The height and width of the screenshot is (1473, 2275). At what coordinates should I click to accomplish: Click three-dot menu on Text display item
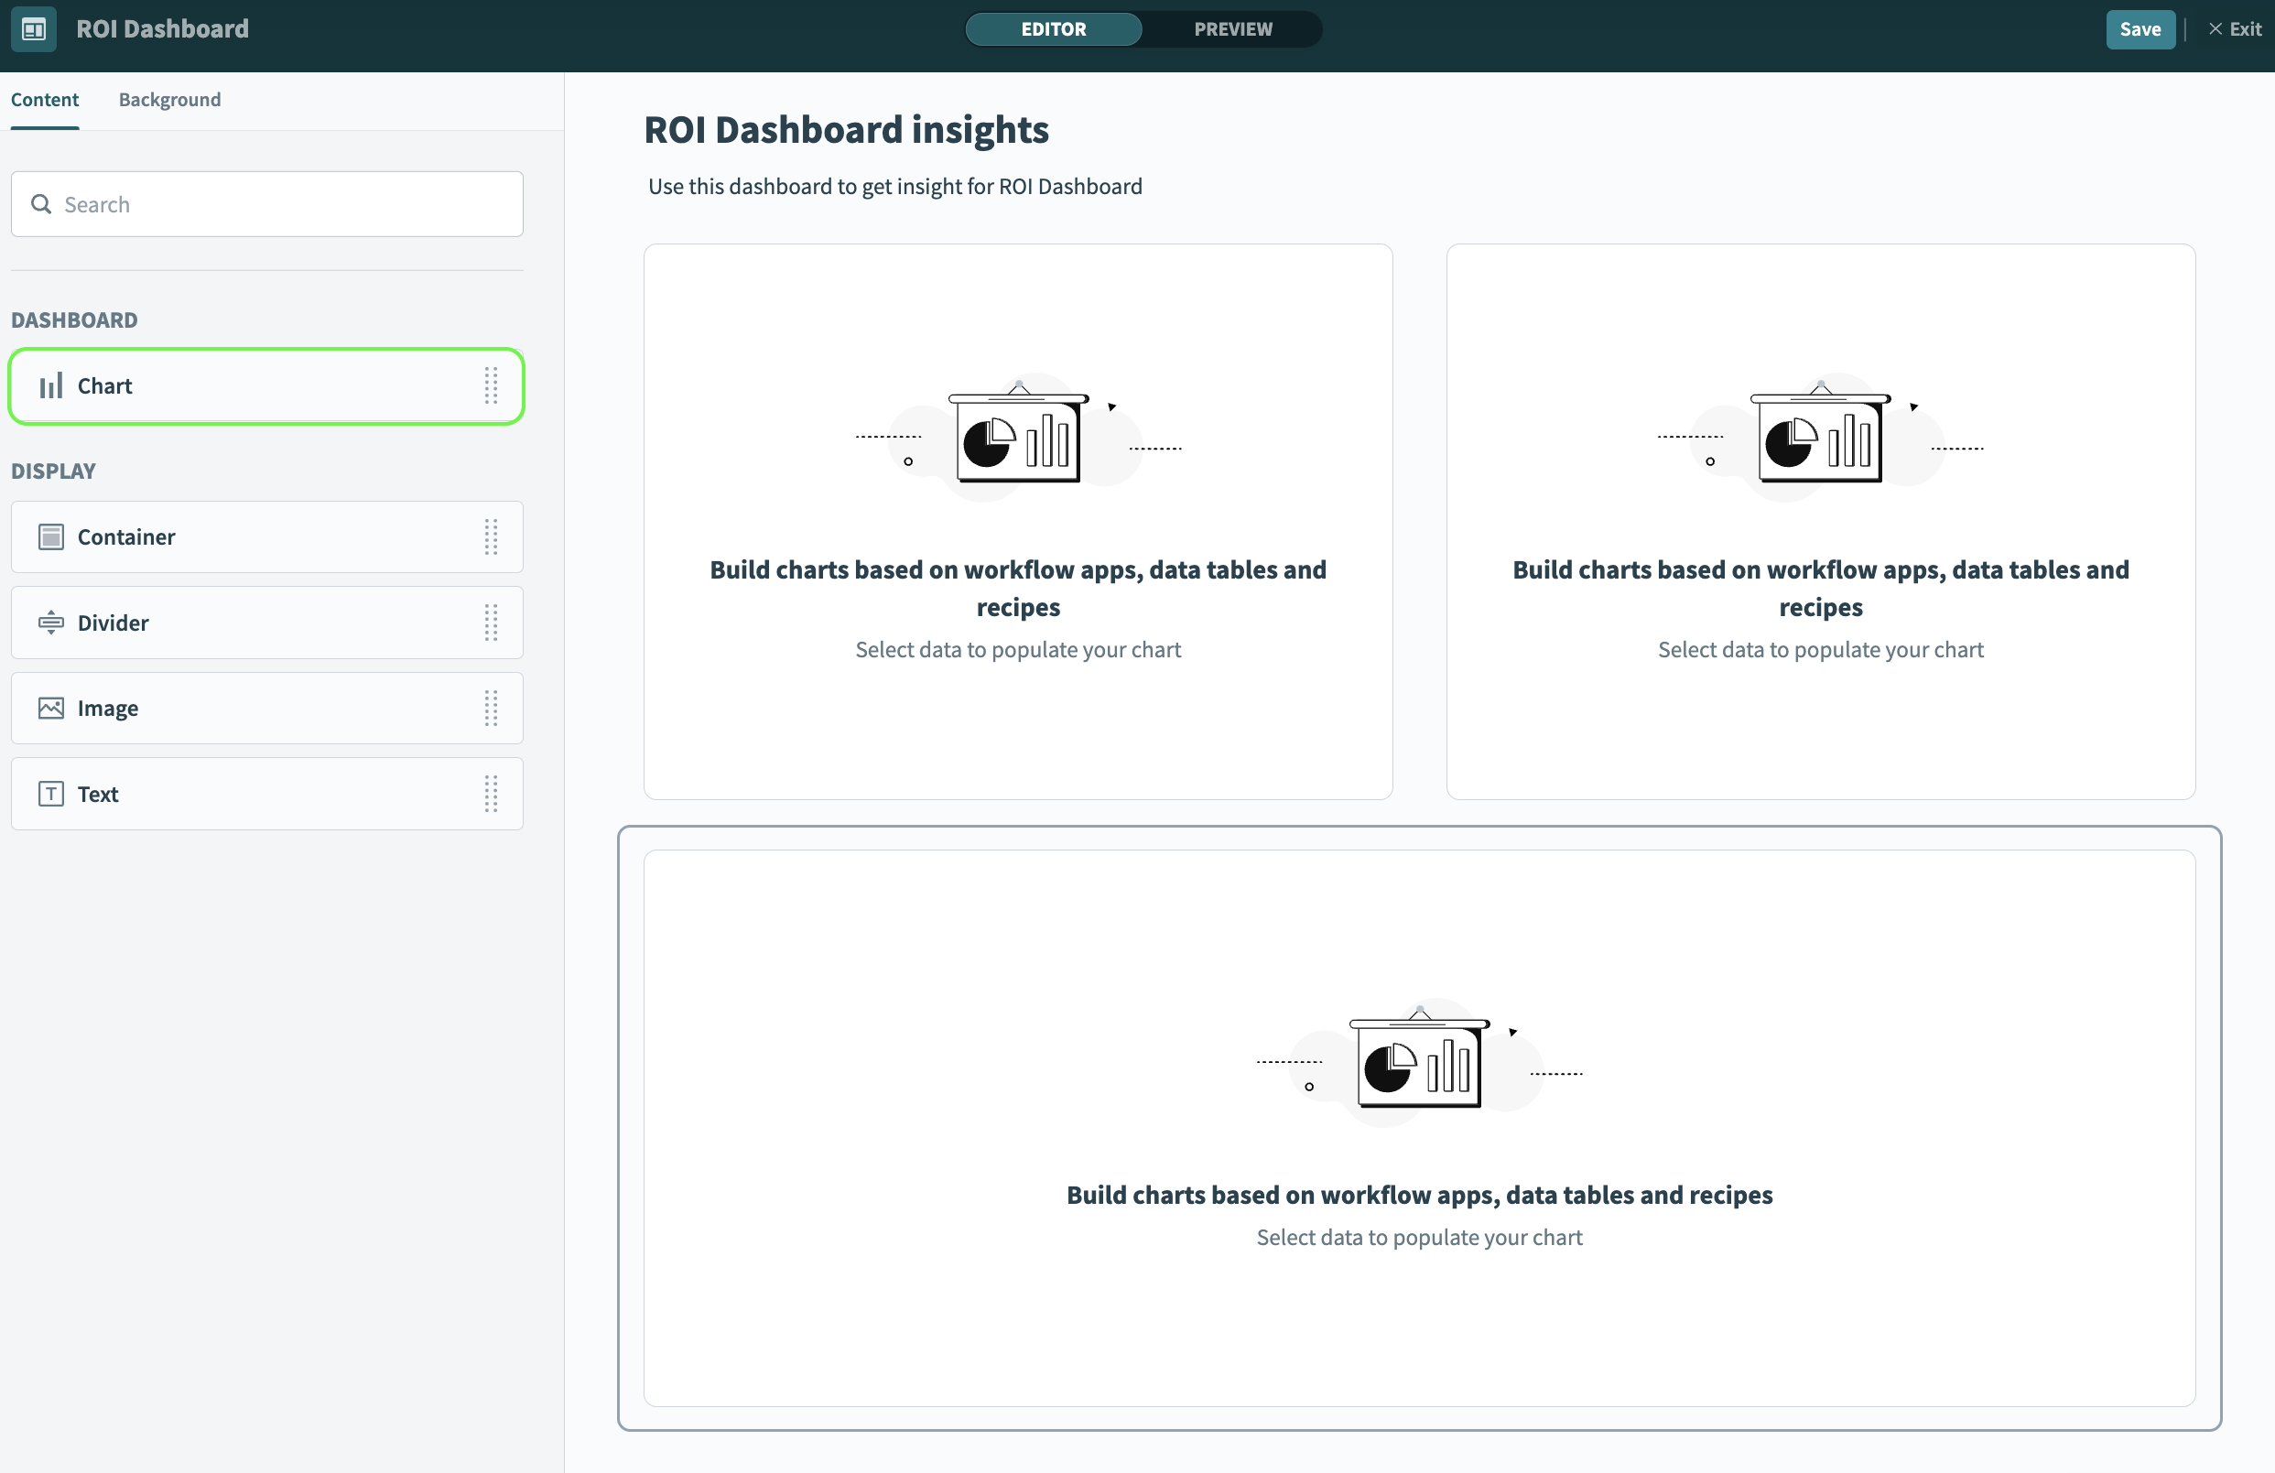click(493, 793)
